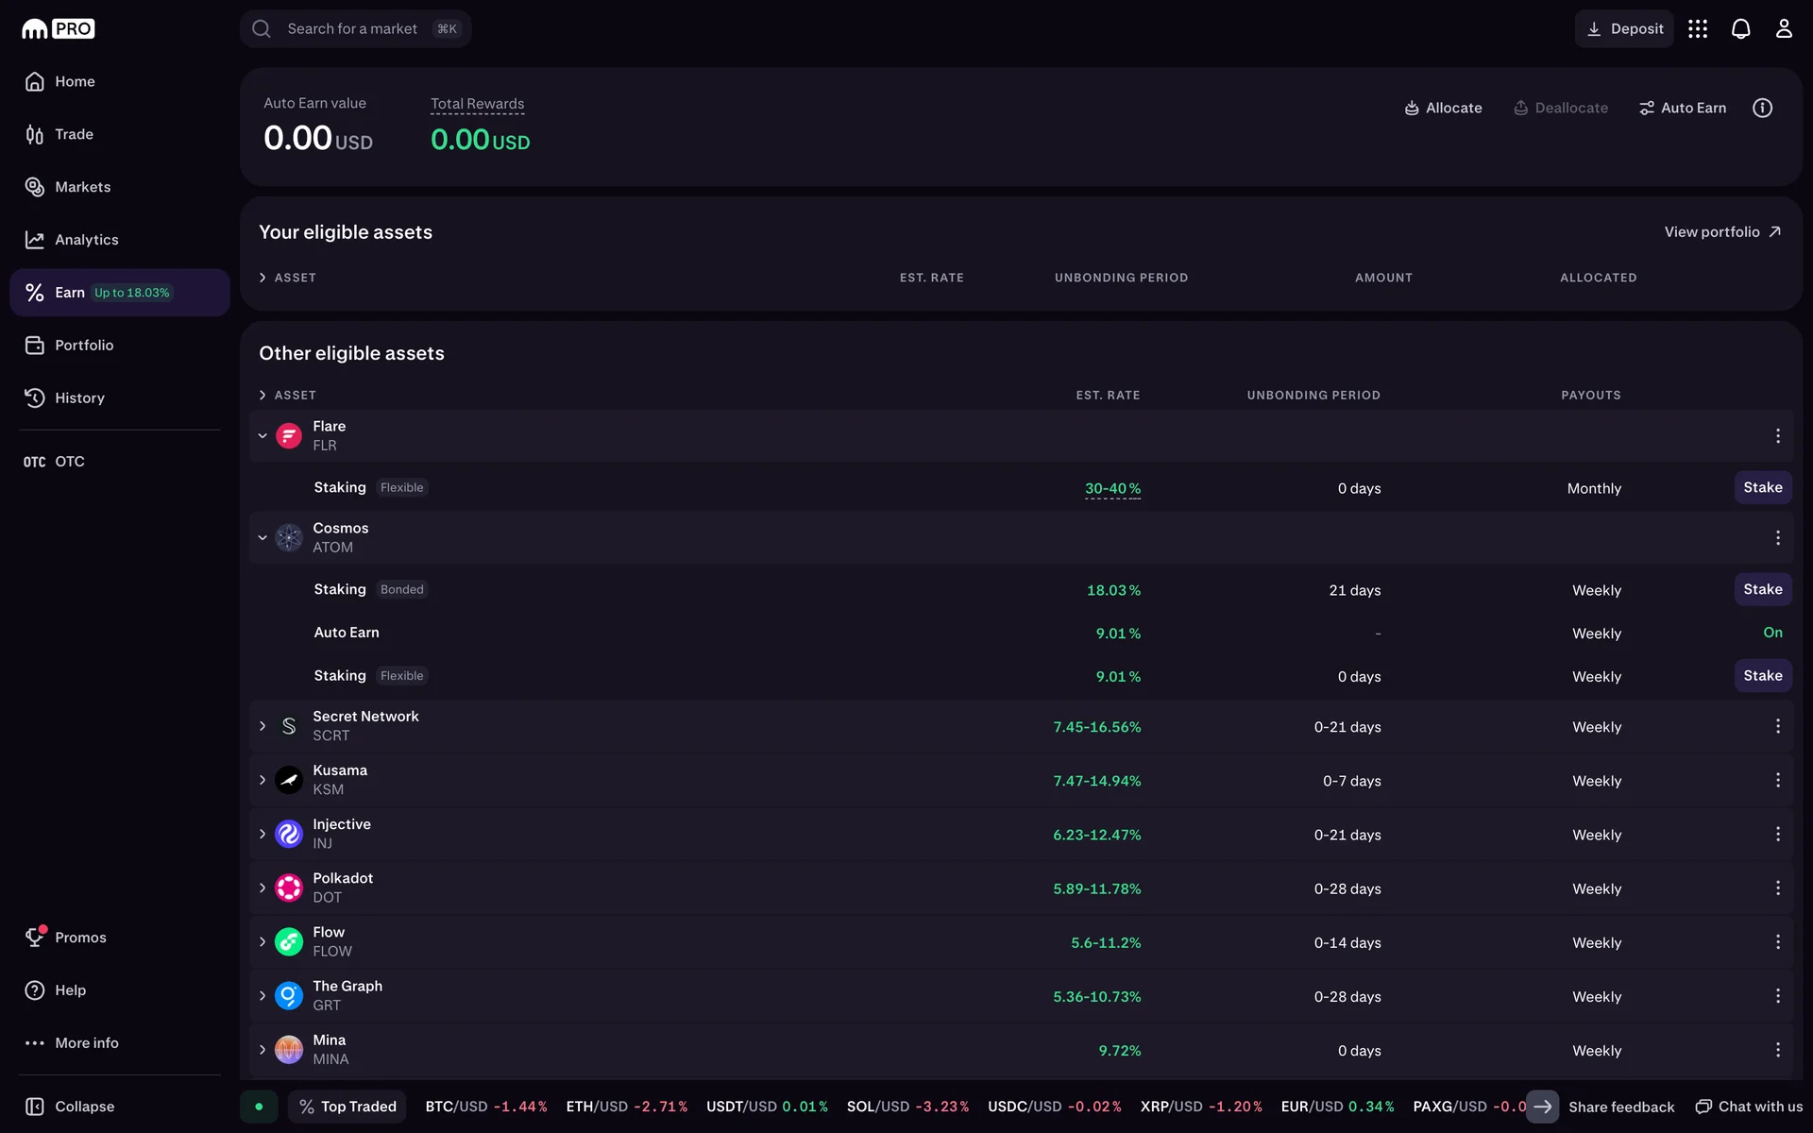Viewport: 1813px width, 1133px height.
Task: Expand the Secret Network asset row
Action: (263, 726)
